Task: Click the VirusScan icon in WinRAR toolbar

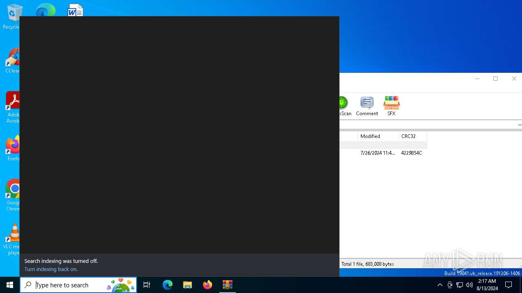Action: click(x=345, y=106)
